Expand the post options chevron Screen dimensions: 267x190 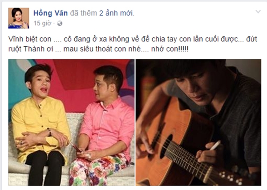tap(258, 12)
